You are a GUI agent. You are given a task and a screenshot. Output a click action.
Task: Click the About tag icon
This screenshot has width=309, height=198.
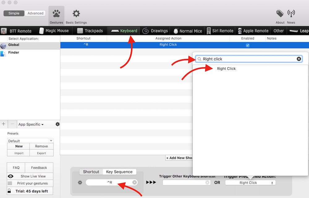[x=280, y=14]
